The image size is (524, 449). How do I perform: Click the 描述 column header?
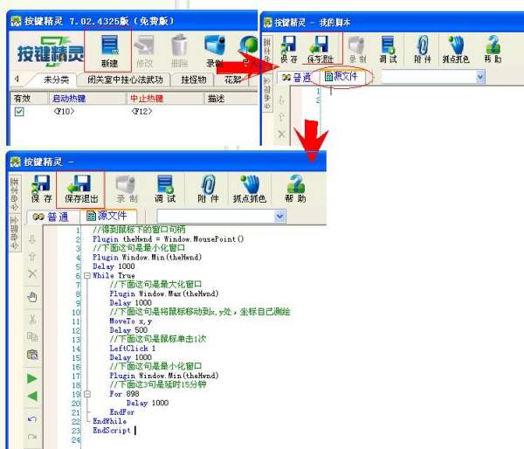[231, 99]
